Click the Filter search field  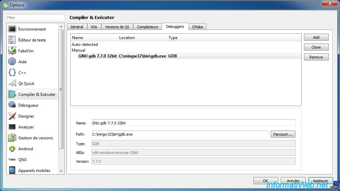pos(35,18)
